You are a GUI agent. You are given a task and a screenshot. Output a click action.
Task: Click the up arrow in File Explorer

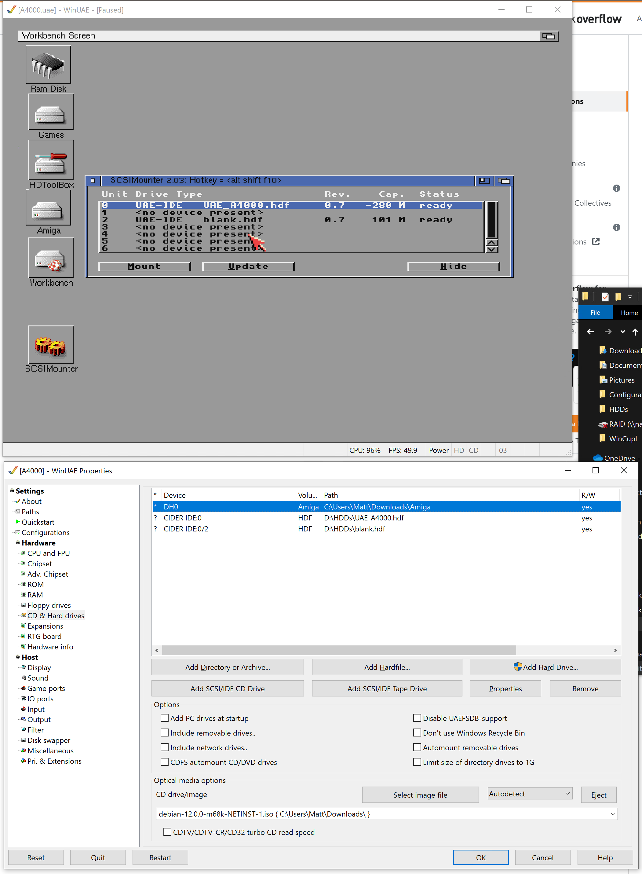coord(635,332)
